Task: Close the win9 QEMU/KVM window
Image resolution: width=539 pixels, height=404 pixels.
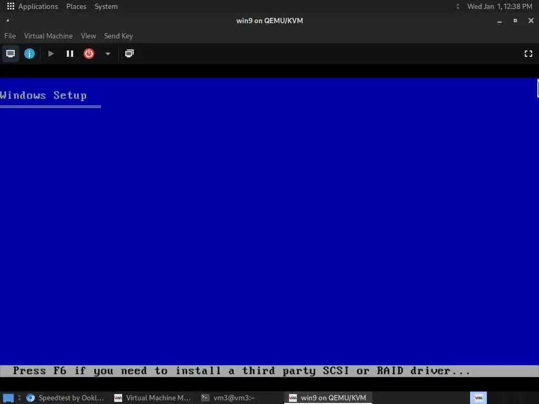Action: point(531,21)
